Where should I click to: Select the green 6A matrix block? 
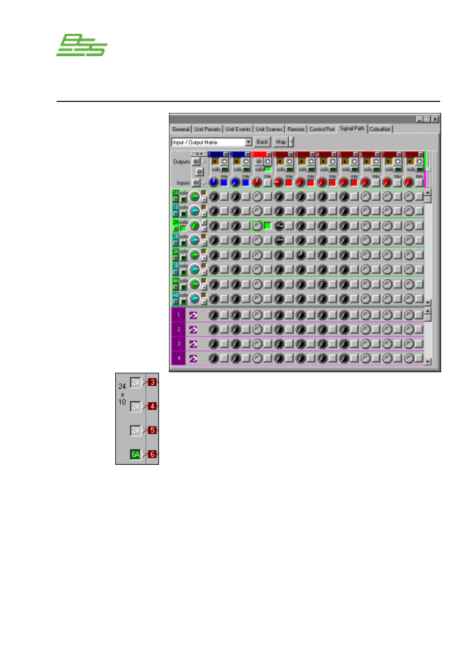click(x=135, y=454)
